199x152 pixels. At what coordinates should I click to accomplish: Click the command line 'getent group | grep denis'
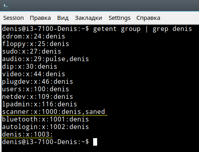pyautogui.click(x=142, y=29)
